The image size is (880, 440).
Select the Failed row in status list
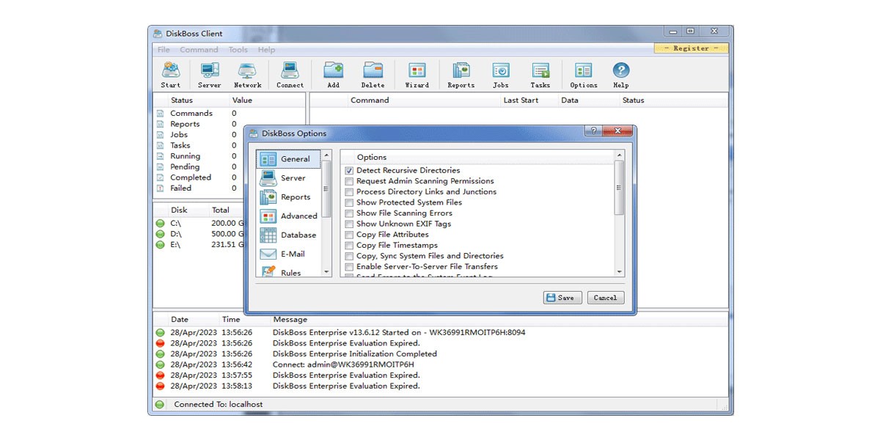click(x=229, y=188)
